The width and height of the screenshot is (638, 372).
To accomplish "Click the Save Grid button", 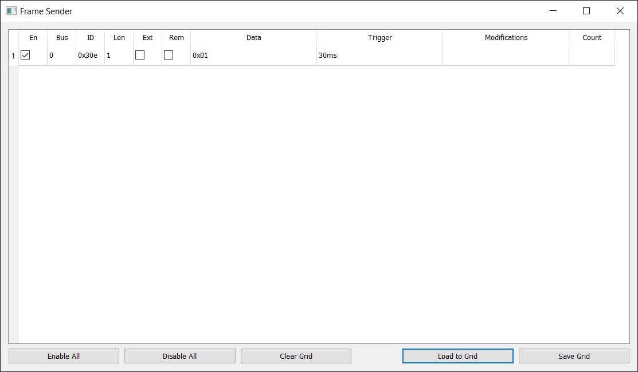I will (x=574, y=356).
